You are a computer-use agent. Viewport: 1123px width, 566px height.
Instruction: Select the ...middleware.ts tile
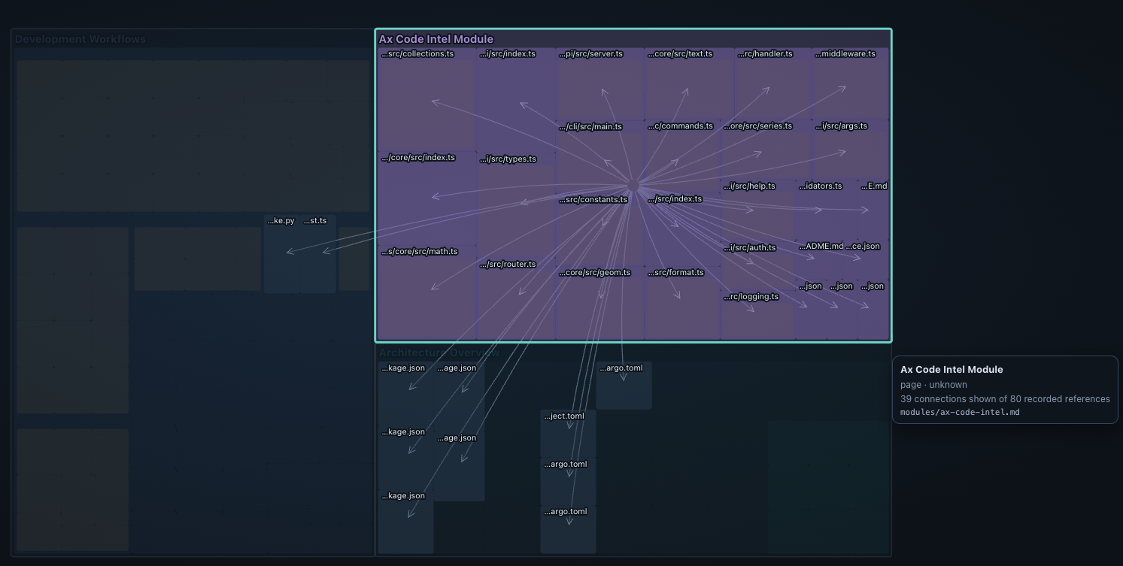[850, 83]
